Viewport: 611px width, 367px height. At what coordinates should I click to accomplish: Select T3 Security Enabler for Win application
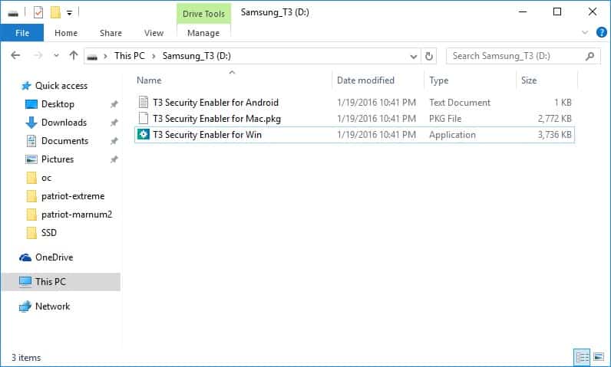coord(207,135)
